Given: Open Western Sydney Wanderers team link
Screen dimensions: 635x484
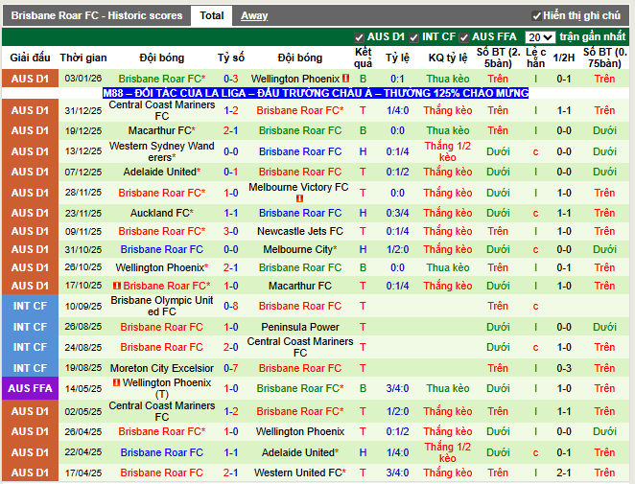Looking at the screenshot, I should (x=161, y=151).
